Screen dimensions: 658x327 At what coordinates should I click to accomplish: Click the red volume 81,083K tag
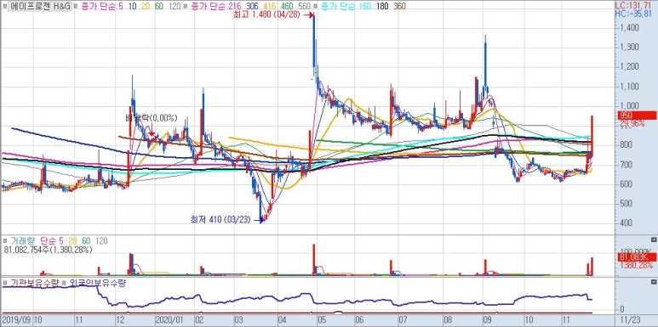[x=637, y=258]
